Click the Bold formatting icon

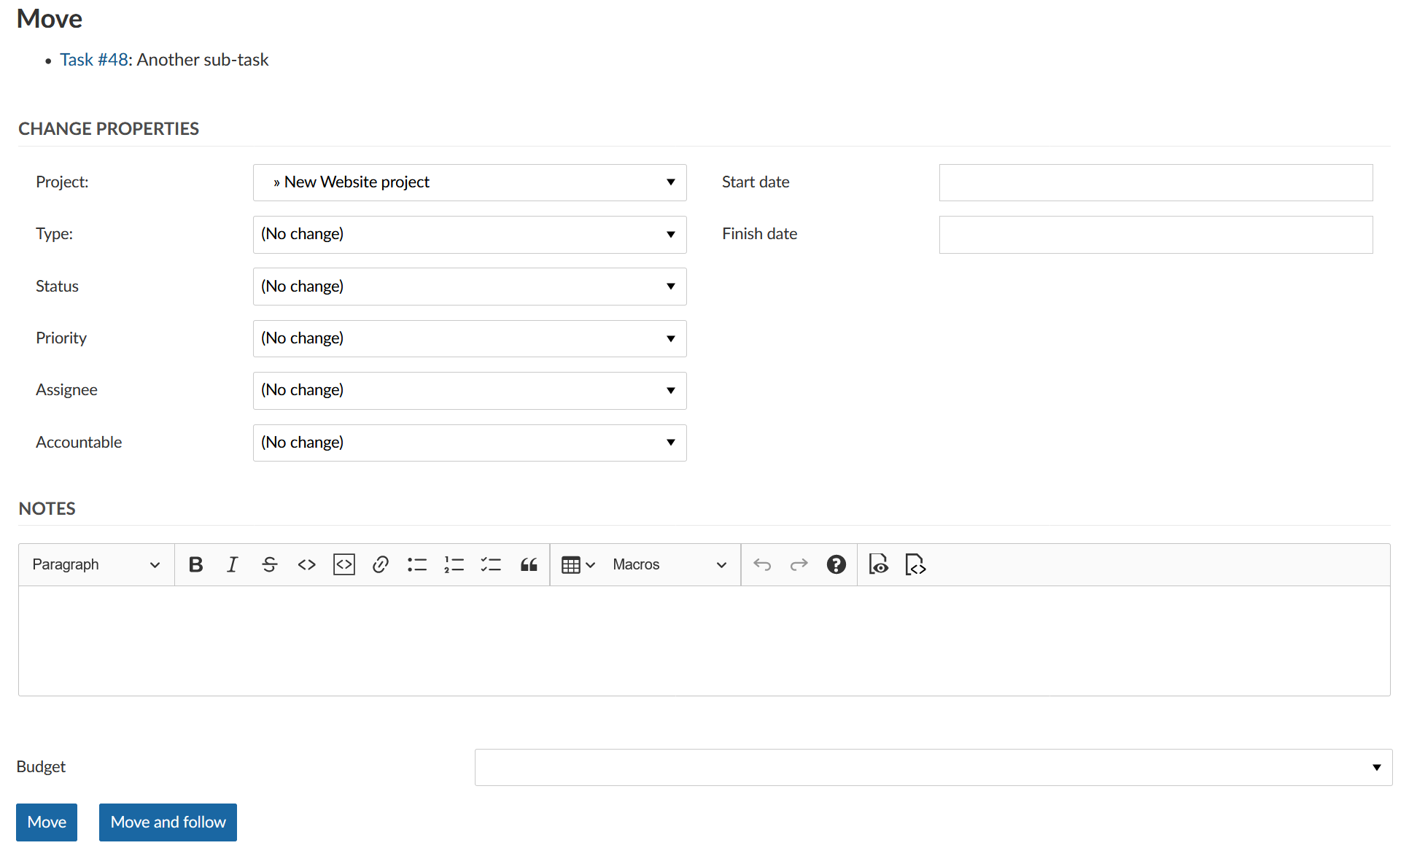tap(196, 564)
